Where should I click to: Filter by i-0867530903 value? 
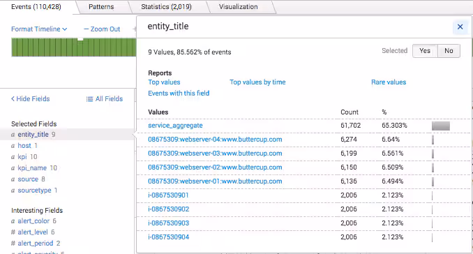pos(168,223)
